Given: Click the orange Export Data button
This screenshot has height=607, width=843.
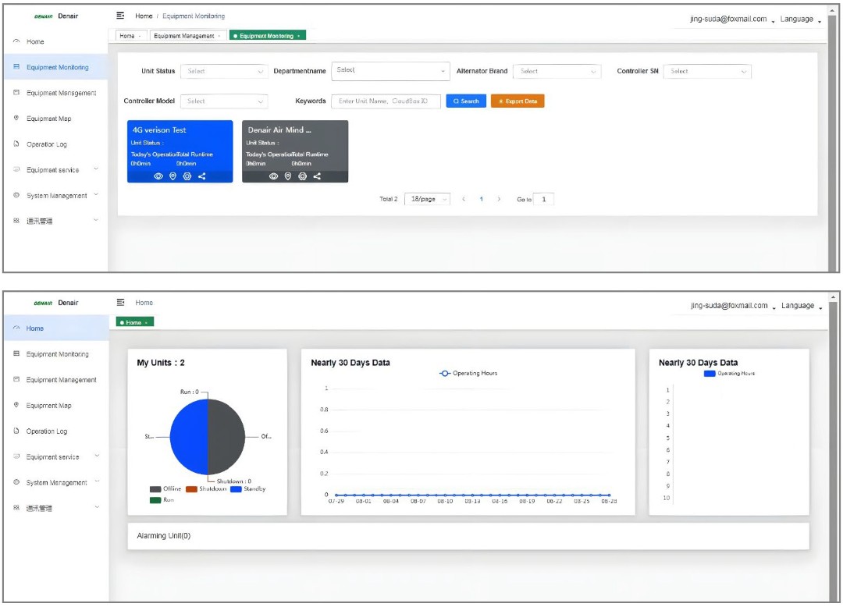Looking at the screenshot, I should coord(518,101).
